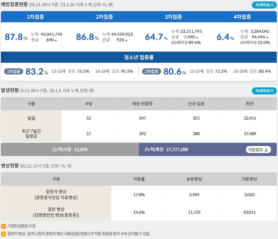Click 16-18세 접종 90.3% value
Viewport: 278px width, 239px height.
(127, 71)
